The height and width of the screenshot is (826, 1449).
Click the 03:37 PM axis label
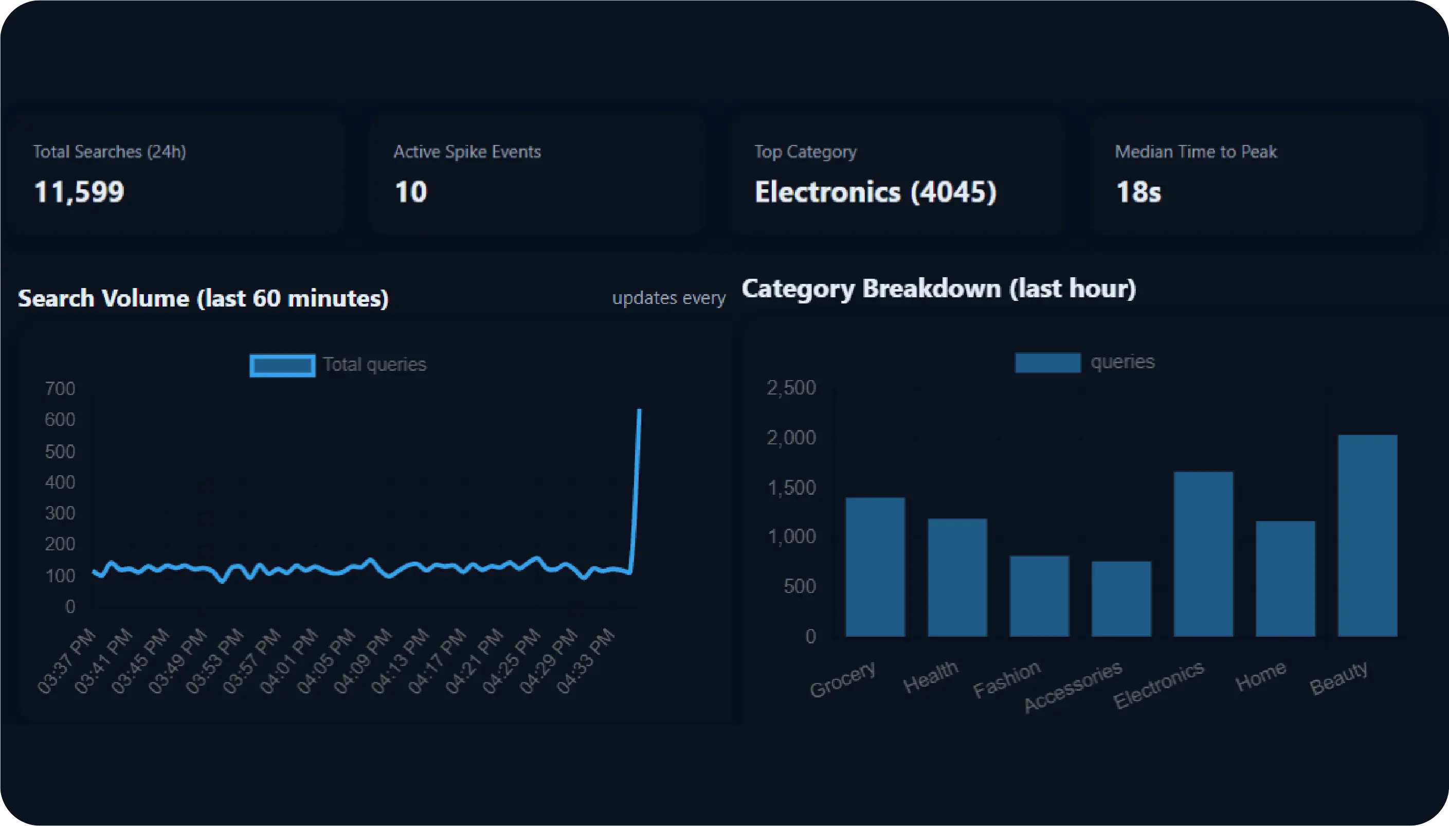(67, 661)
